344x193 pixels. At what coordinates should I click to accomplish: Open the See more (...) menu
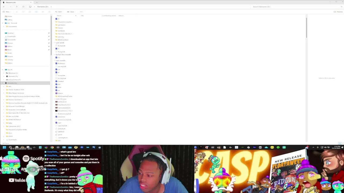[81, 12]
